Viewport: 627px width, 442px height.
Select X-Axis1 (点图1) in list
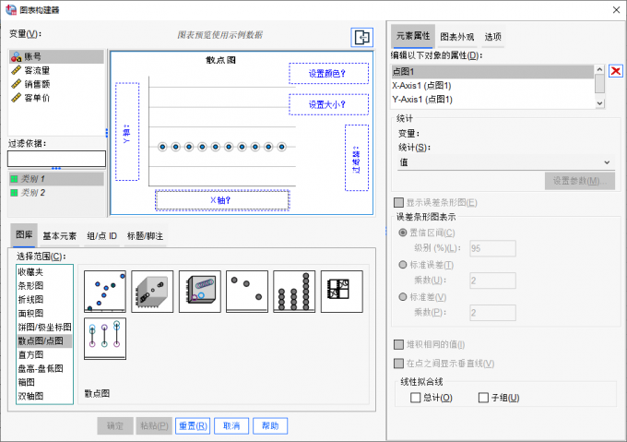click(x=492, y=86)
